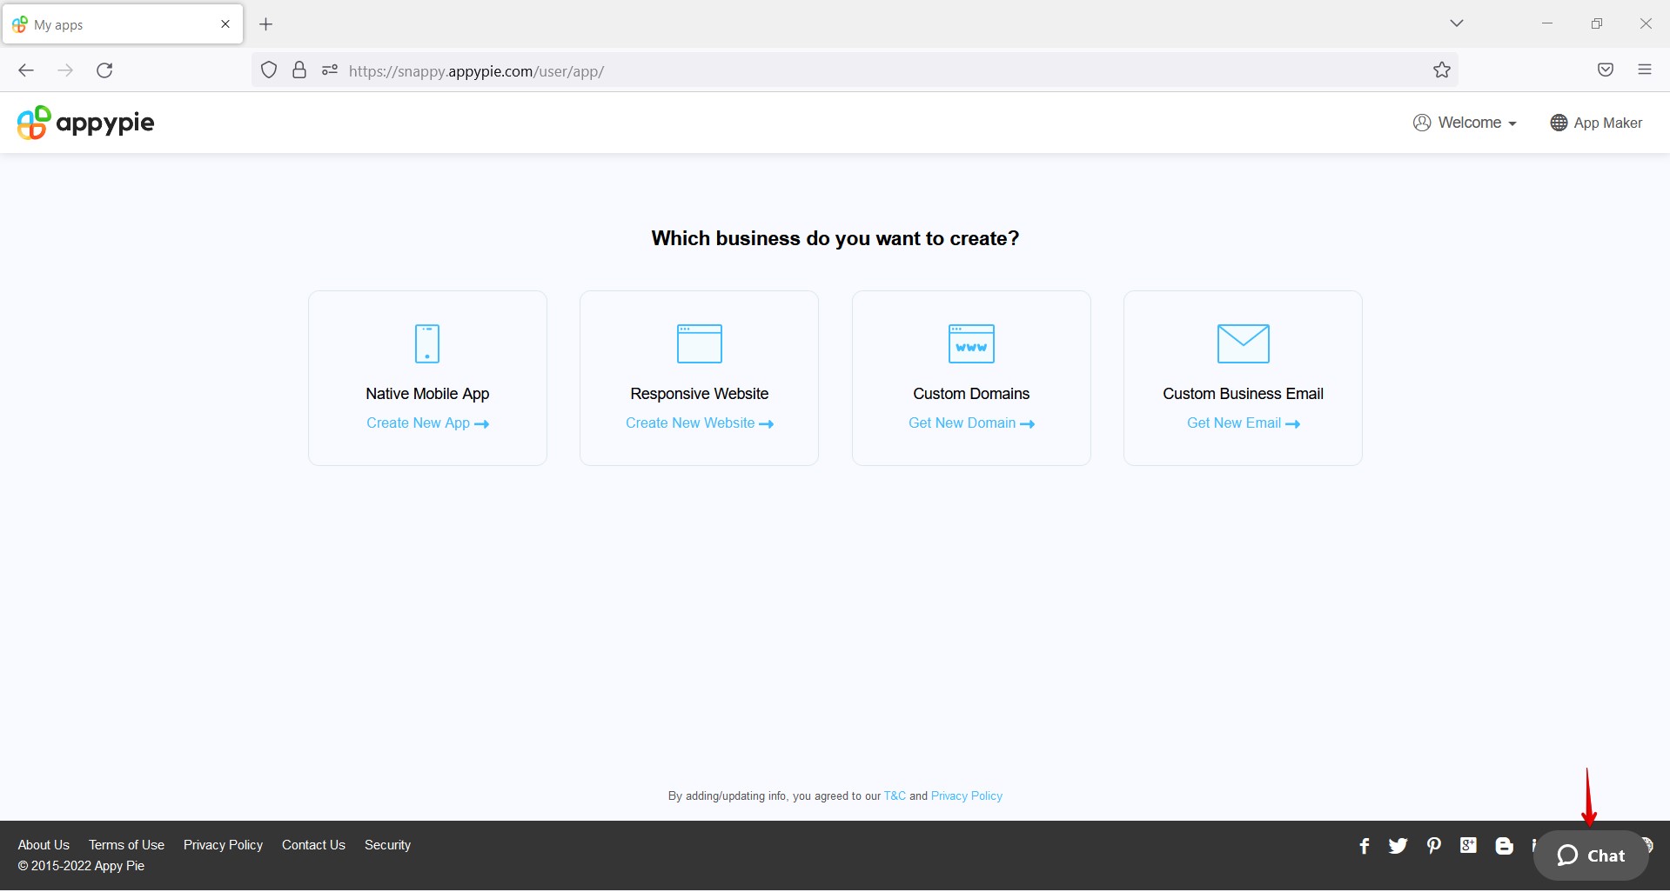Click the browser Back arrow
Screen dimensions: 1670x892
(26, 70)
